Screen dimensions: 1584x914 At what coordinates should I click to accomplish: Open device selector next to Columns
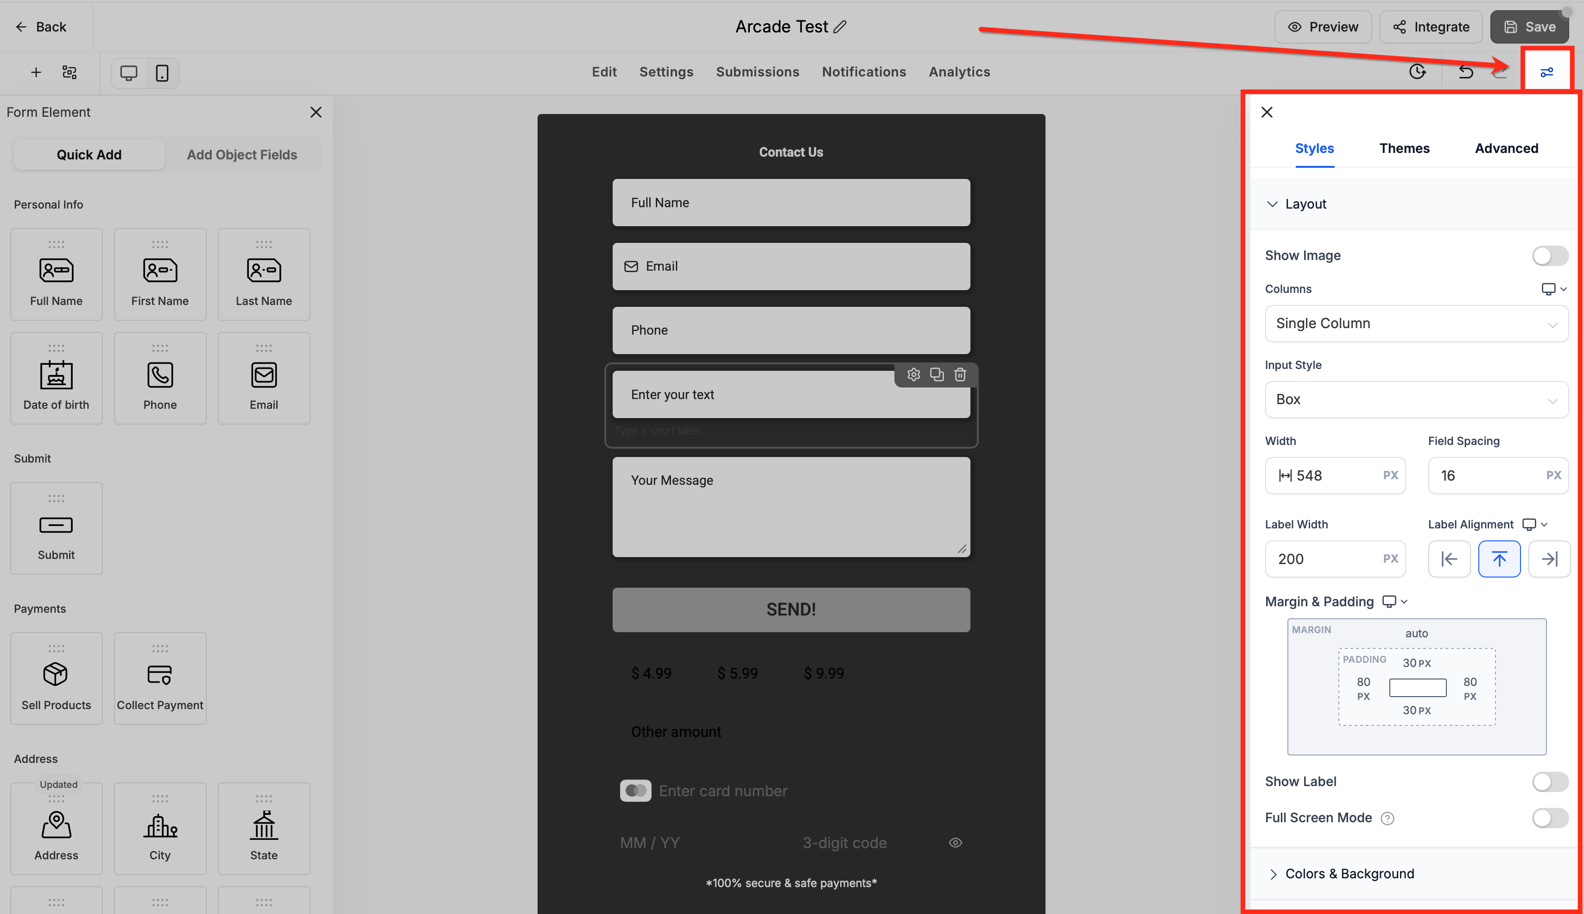point(1554,289)
